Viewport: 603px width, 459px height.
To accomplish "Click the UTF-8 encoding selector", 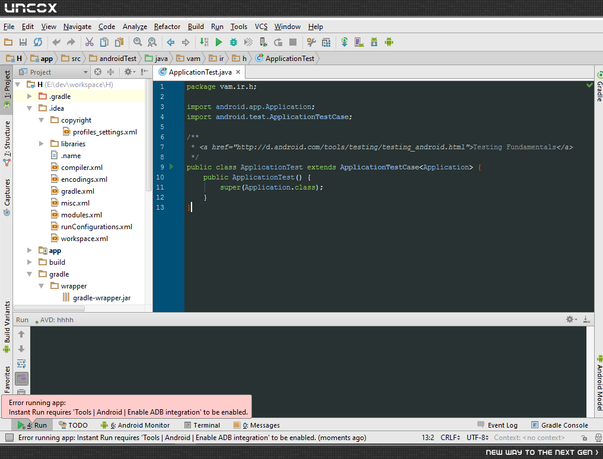I will tap(477, 438).
